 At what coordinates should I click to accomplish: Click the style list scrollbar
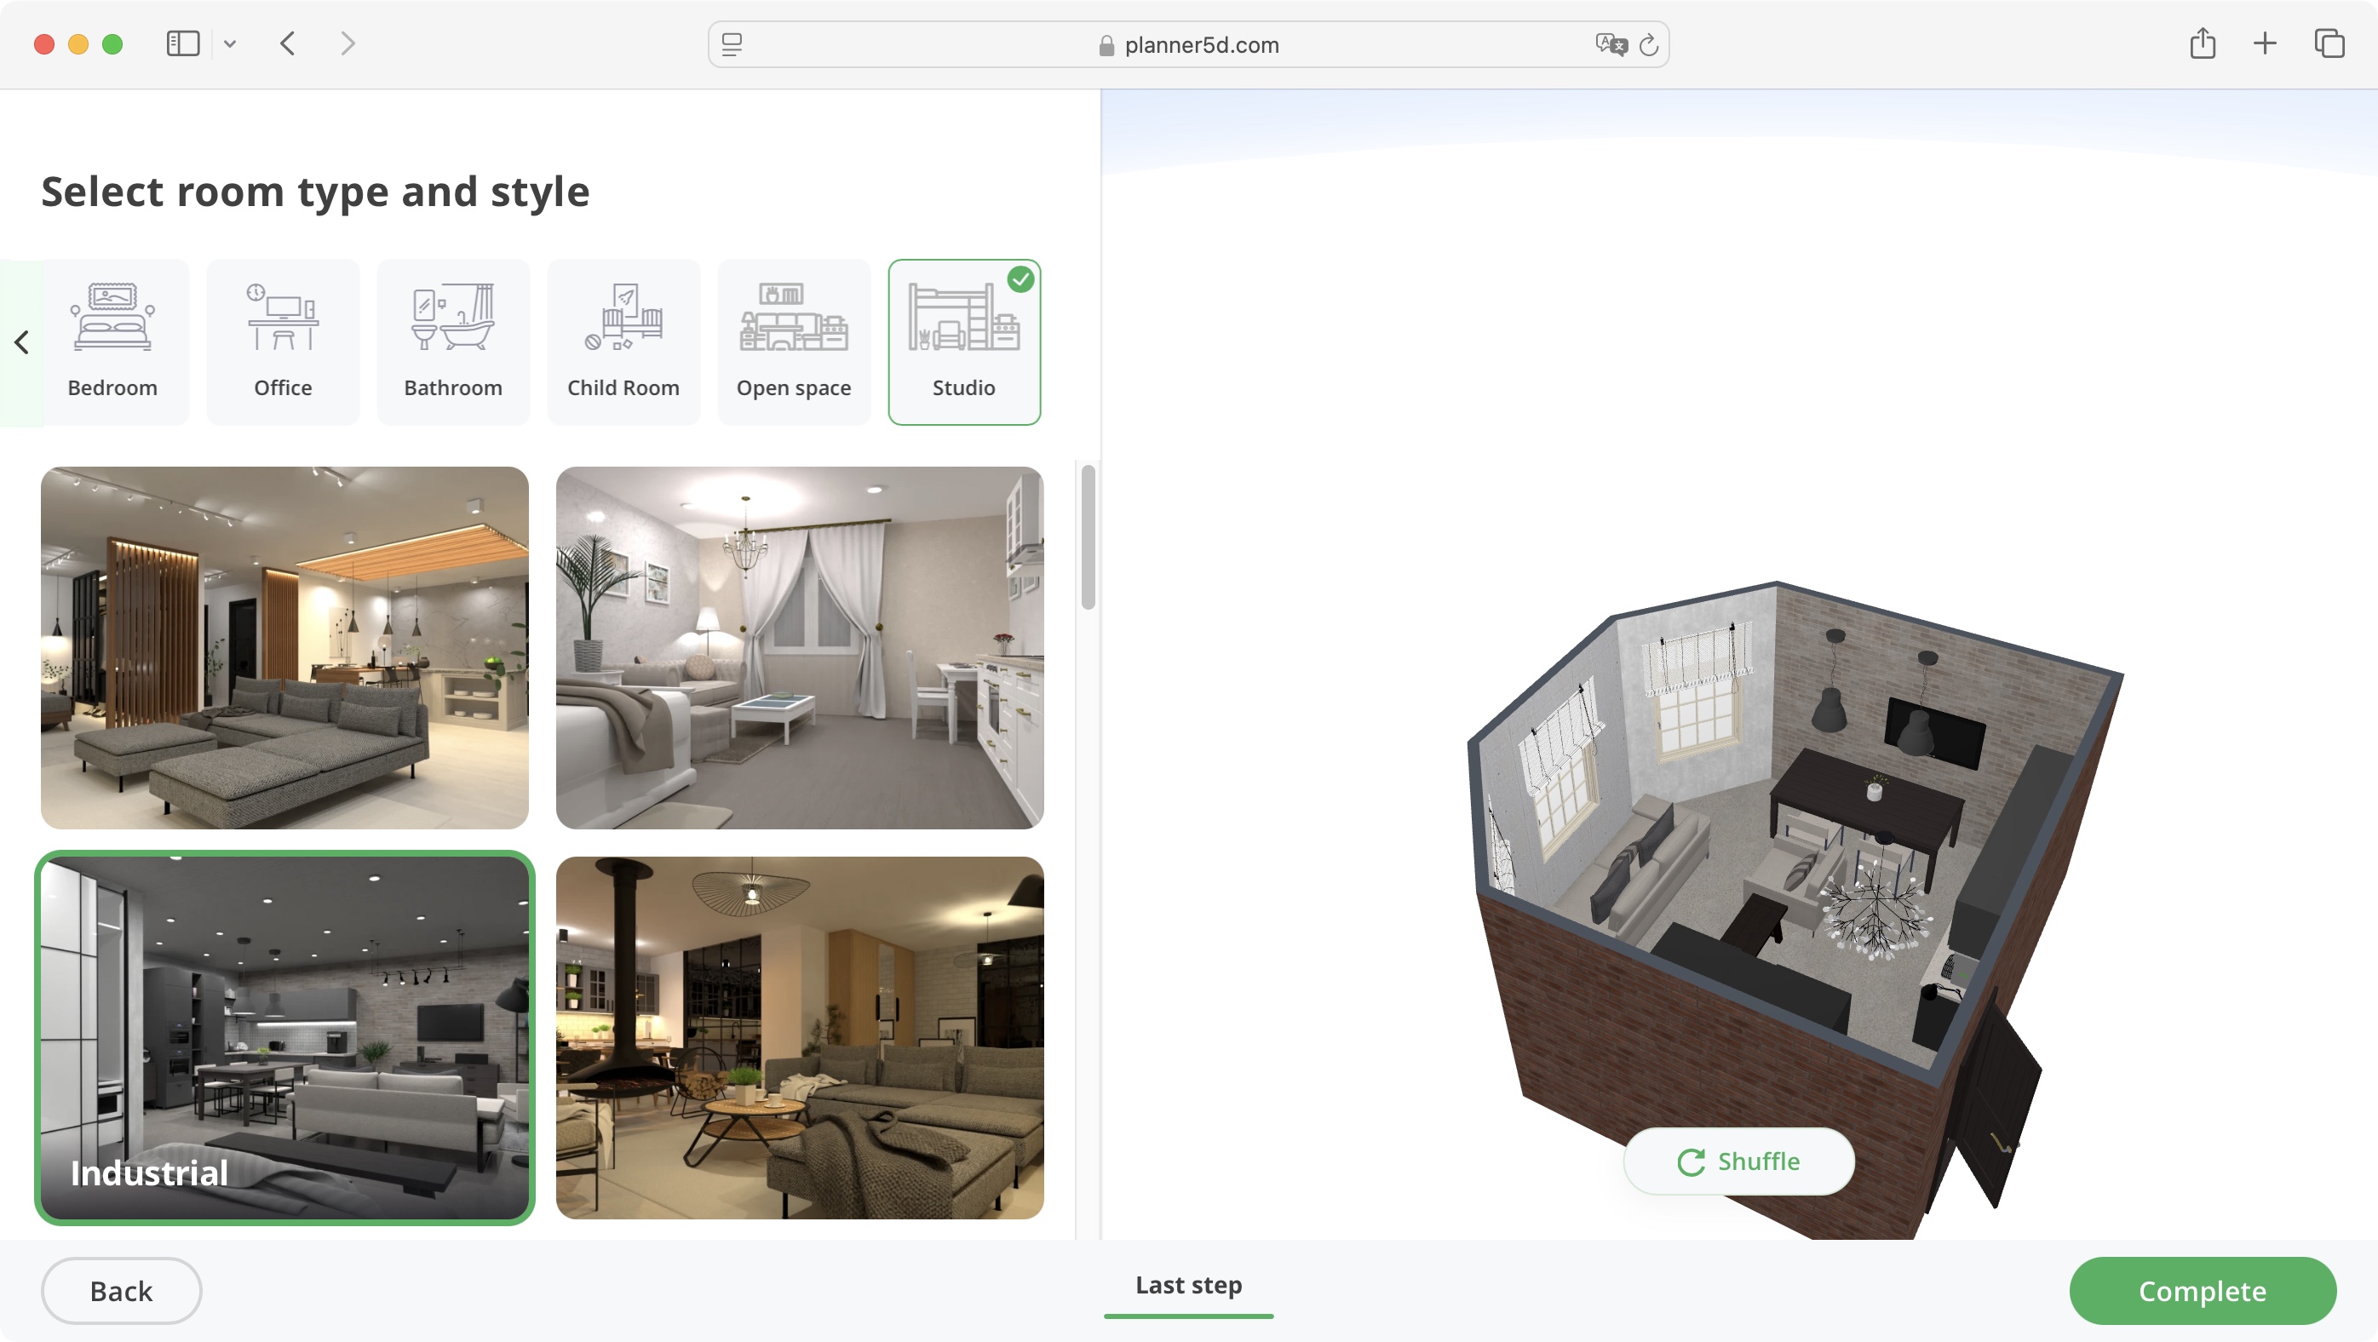tap(1088, 537)
